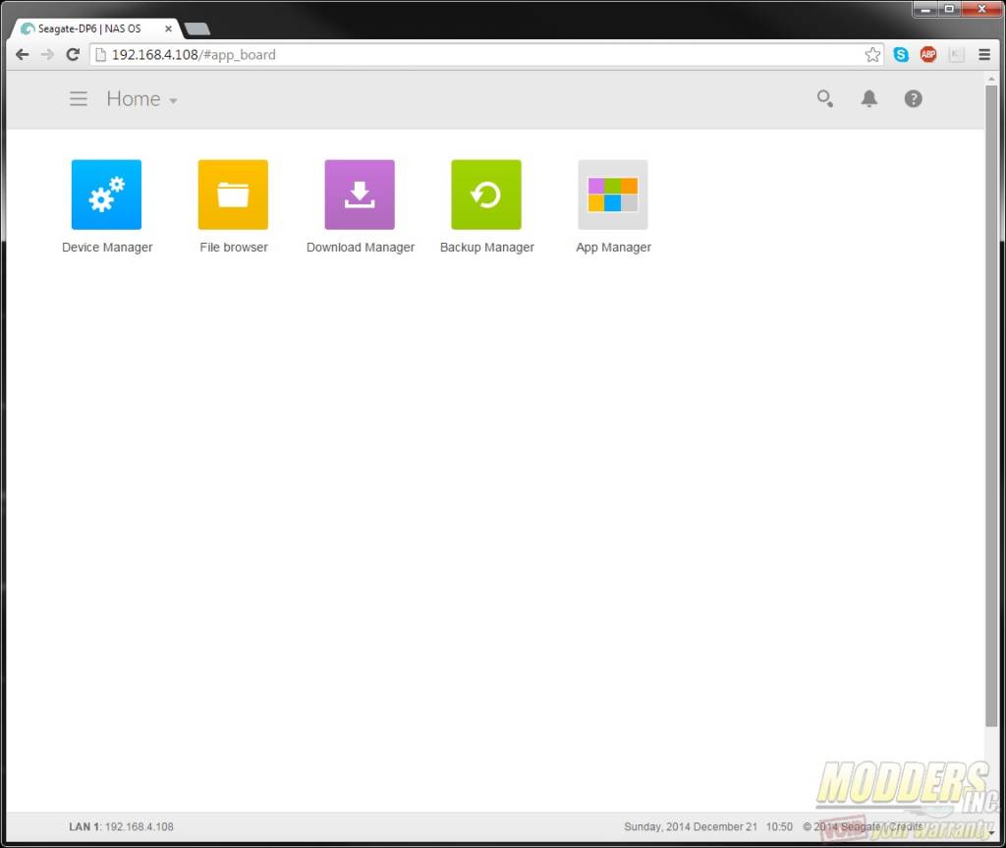Click the address bar URL field
Viewport: 1006px width, 848px height.
(486, 55)
